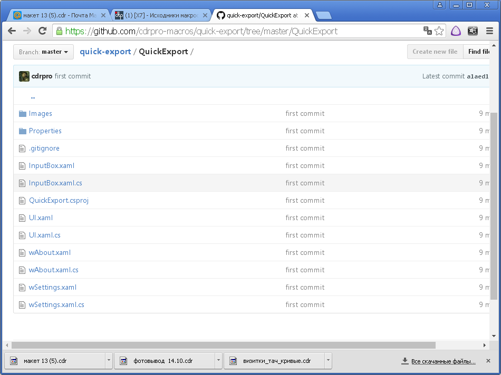This screenshot has height=375, width=501.
Task: Click the file icon beside UI.xaml
Action: click(22, 218)
